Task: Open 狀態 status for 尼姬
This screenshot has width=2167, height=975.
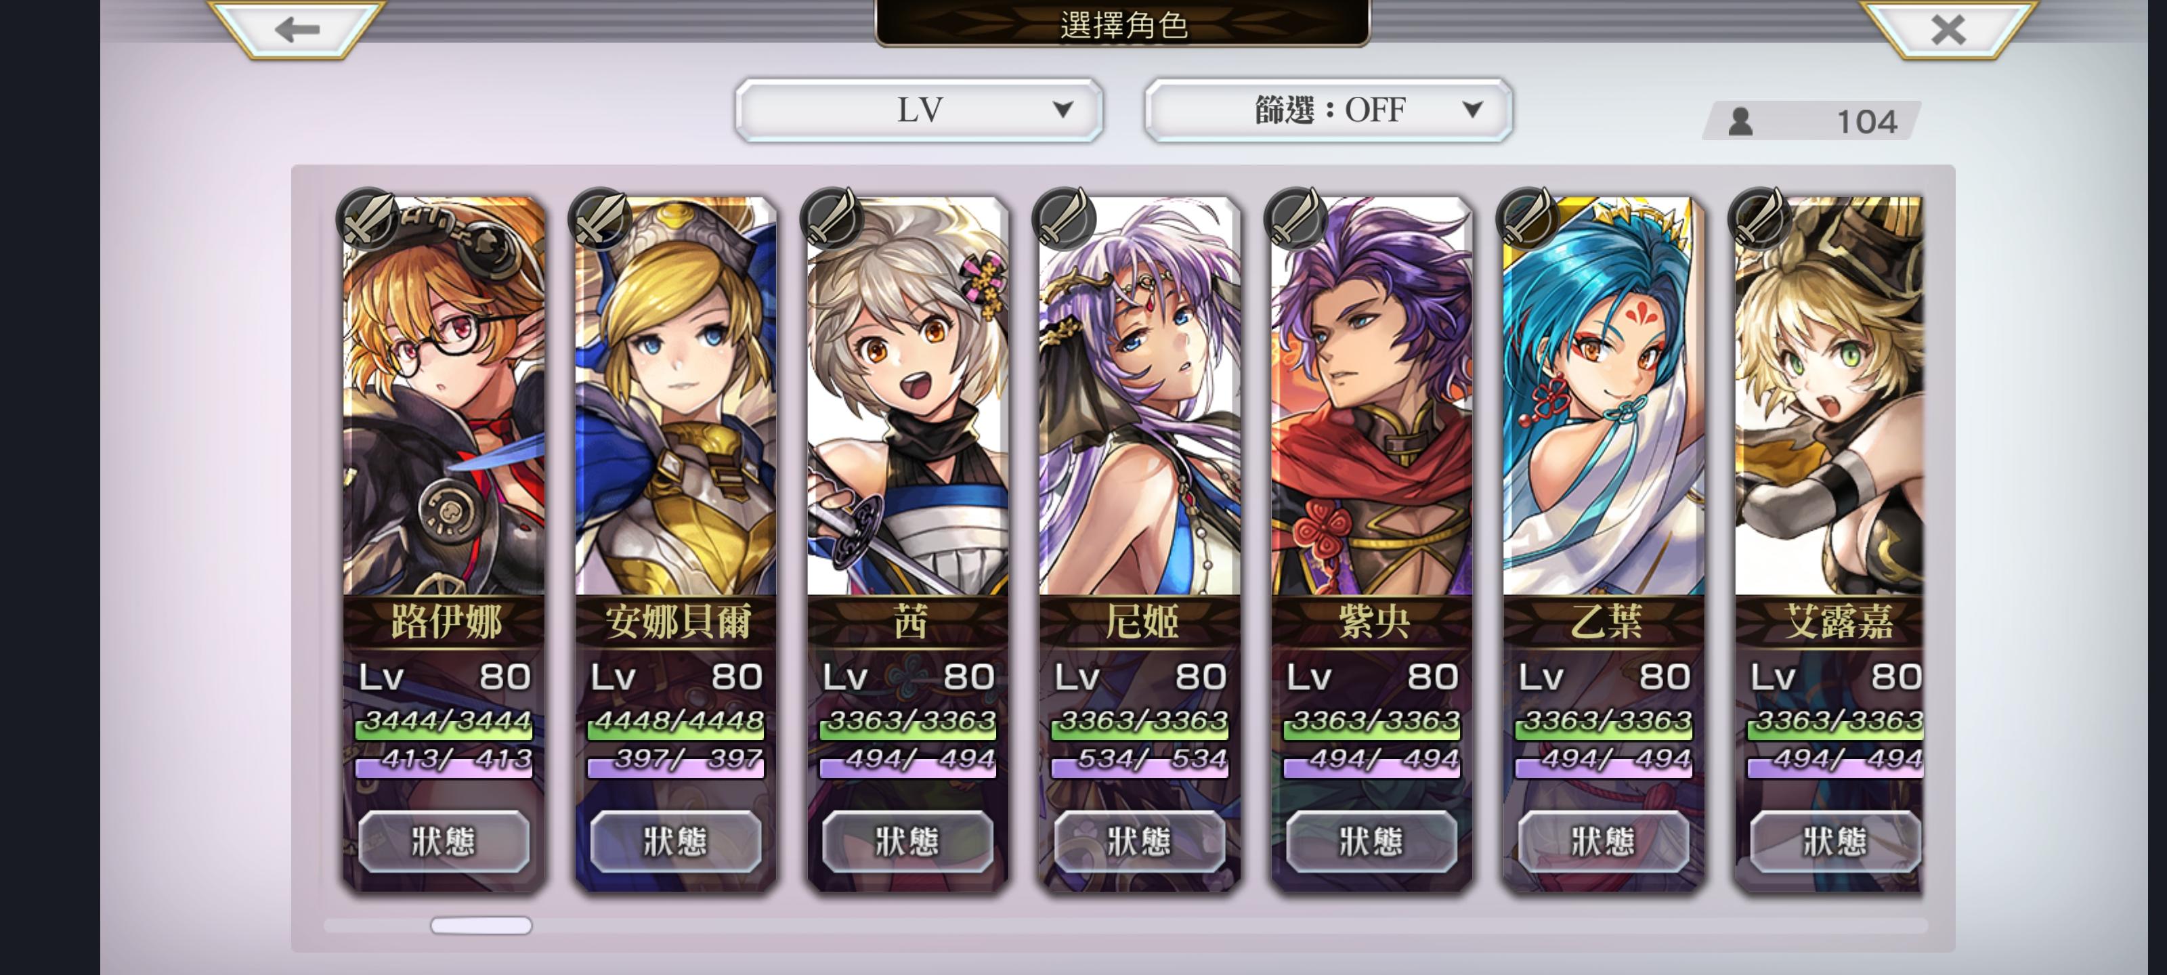Action: pyautogui.click(x=1140, y=841)
